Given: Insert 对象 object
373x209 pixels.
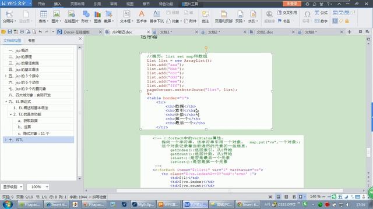Looking at the screenshot, I should [173, 21].
